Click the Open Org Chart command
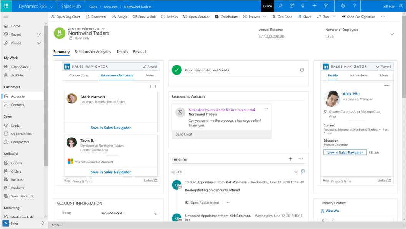The width and height of the screenshot is (406, 229). point(65,17)
